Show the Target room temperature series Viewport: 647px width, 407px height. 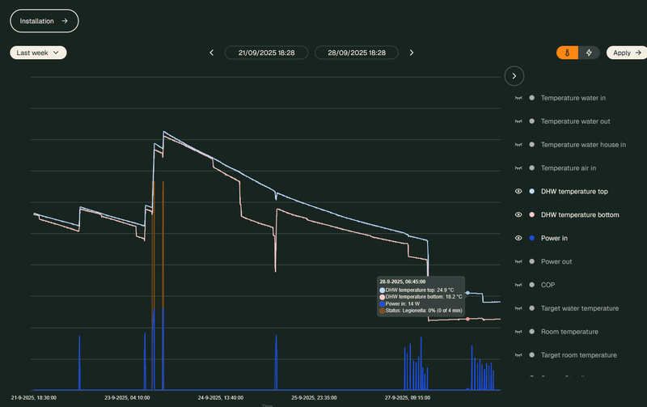coord(518,355)
